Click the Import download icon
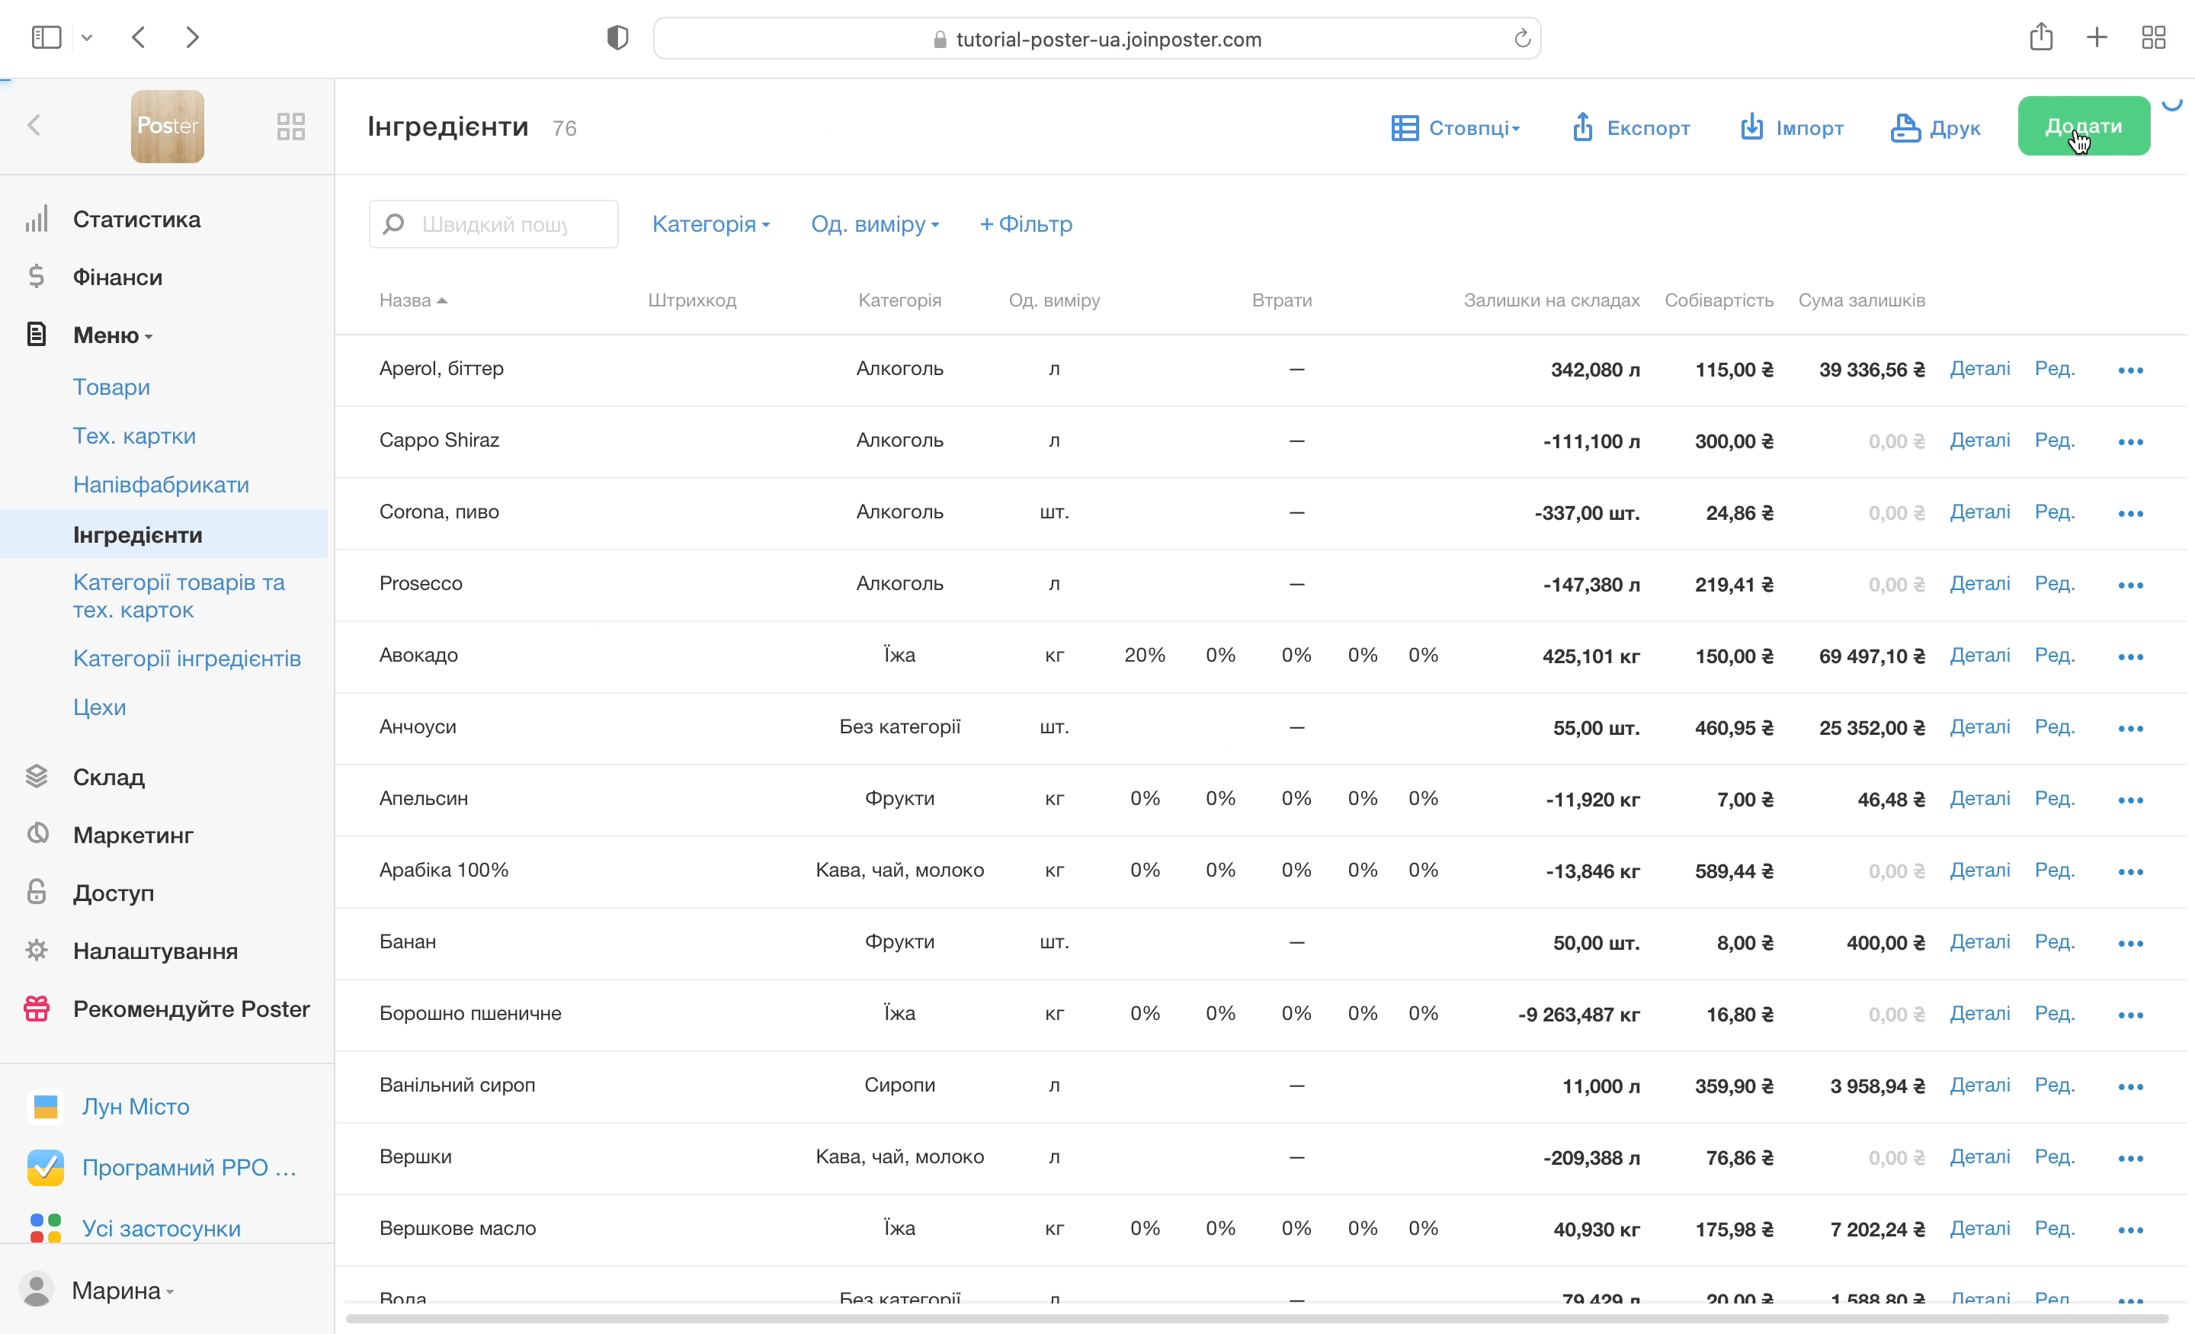Viewport: 2195px width, 1334px height. pyautogui.click(x=1751, y=127)
